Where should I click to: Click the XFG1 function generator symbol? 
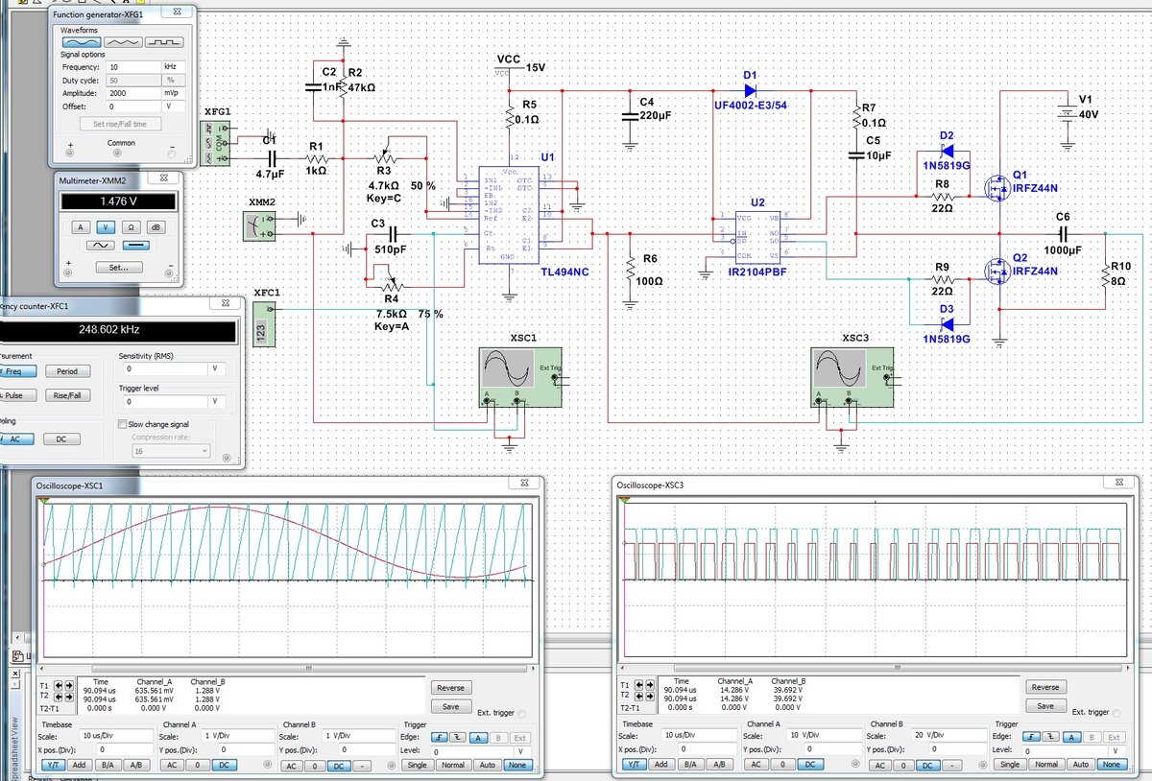pyautogui.click(x=217, y=143)
